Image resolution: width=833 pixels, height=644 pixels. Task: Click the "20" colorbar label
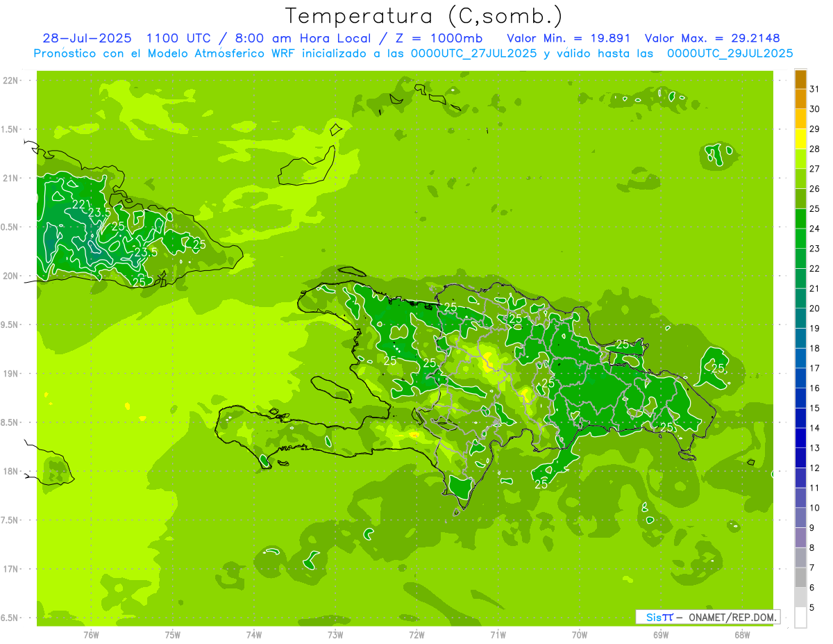814,308
